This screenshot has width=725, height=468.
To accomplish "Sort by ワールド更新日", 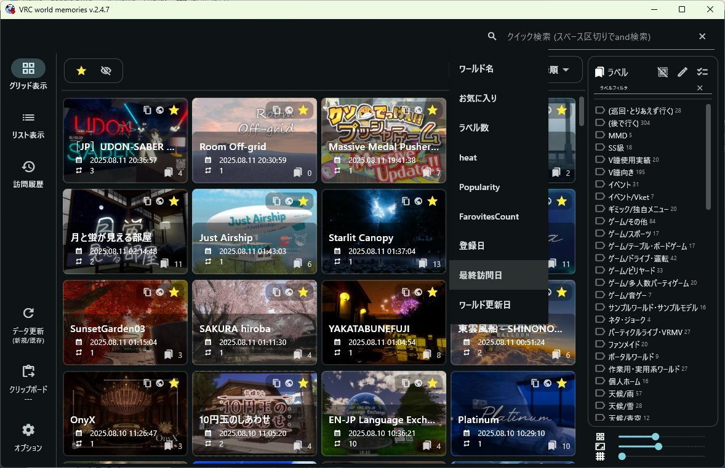I will pyautogui.click(x=499, y=305).
